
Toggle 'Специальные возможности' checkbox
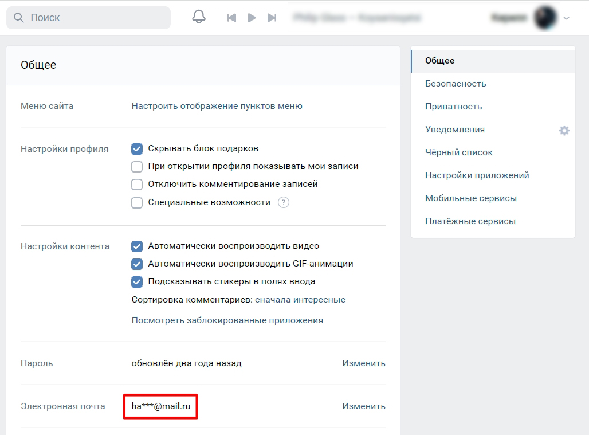click(137, 202)
